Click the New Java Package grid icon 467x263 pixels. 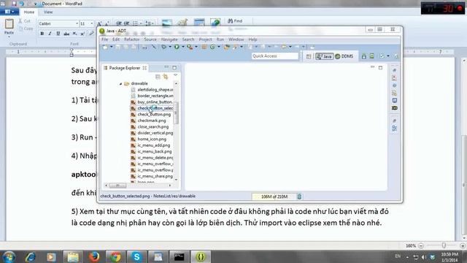(x=204, y=47)
